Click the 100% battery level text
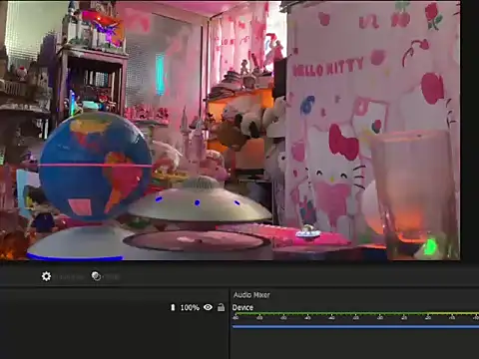Image resolution: width=479 pixels, height=359 pixels. click(x=190, y=308)
